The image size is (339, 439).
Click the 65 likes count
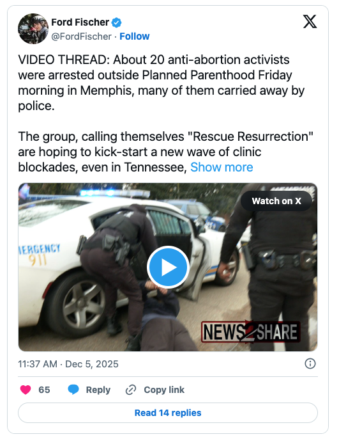[x=44, y=390]
